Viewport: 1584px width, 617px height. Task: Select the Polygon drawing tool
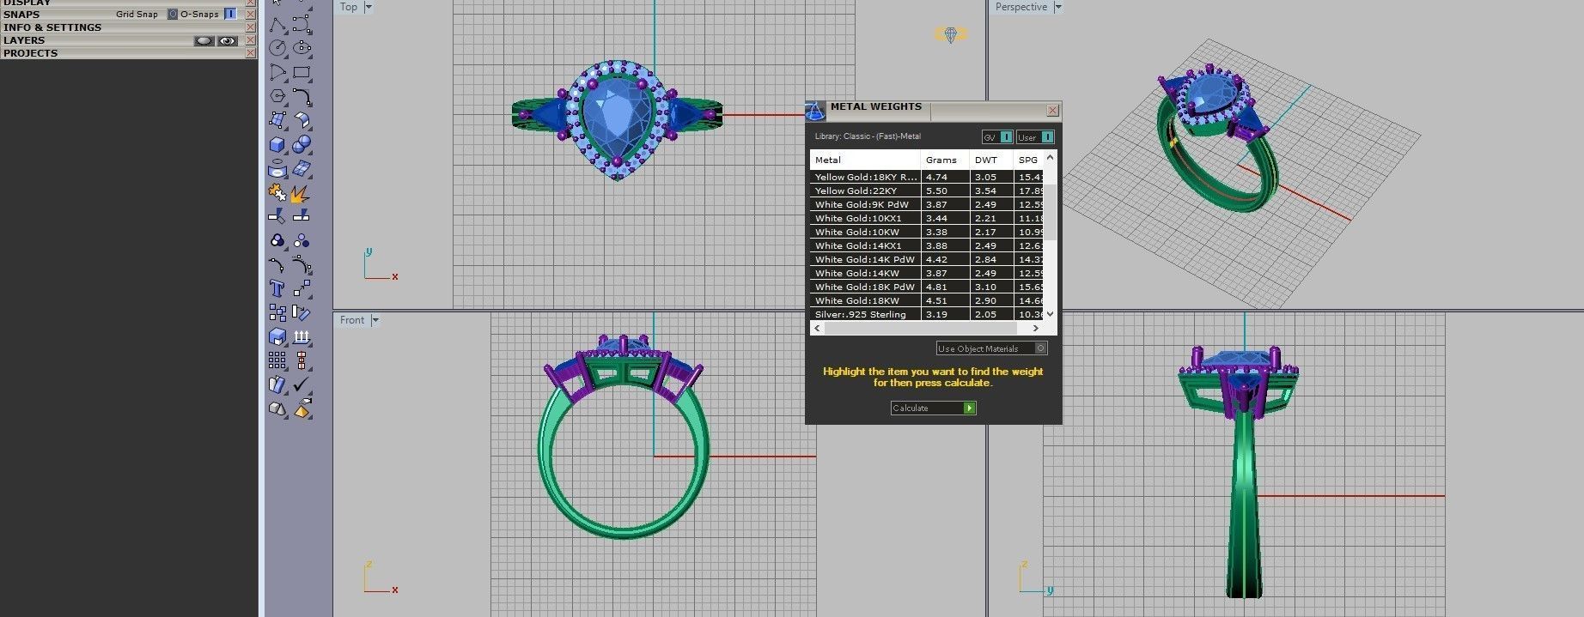(277, 97)
